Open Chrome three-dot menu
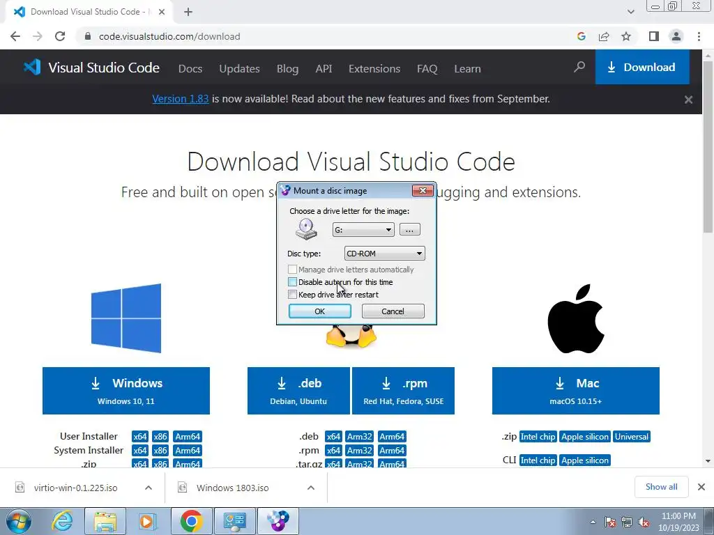 699,36
